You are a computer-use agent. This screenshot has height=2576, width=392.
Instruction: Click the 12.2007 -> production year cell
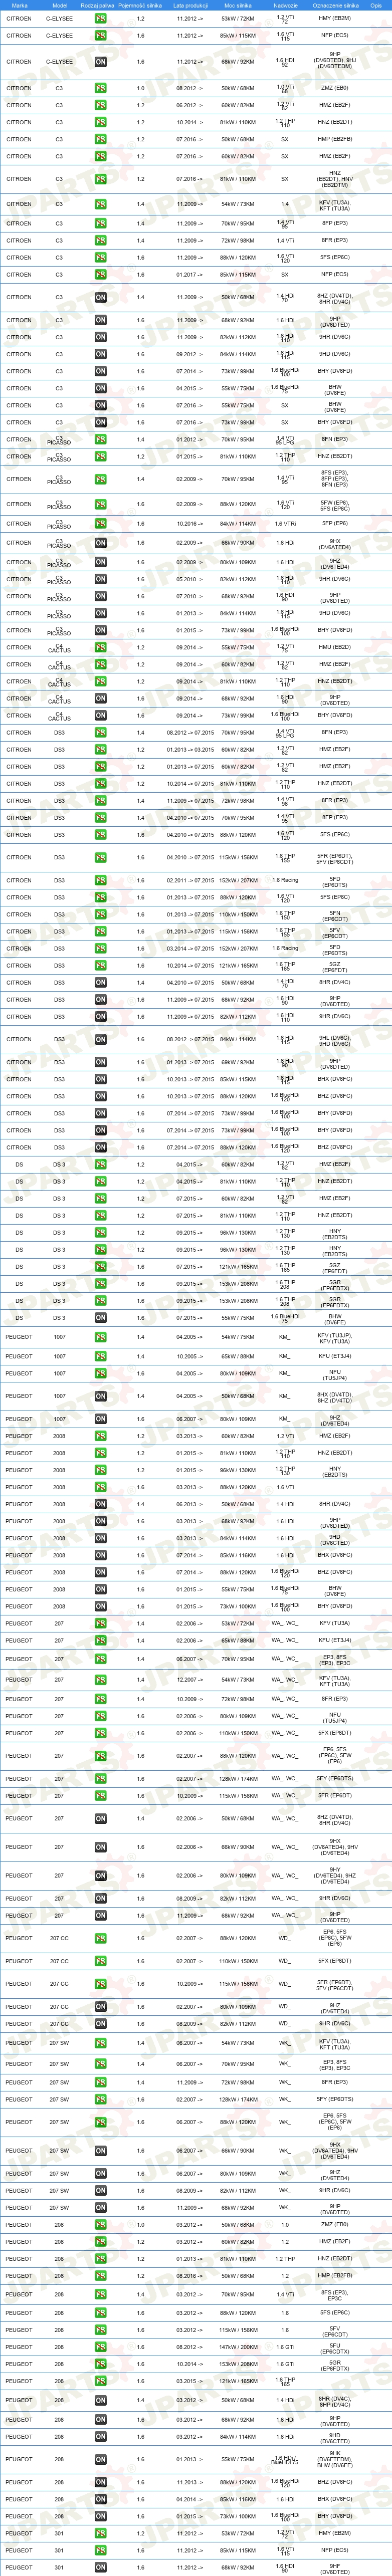coord(190,1680)
